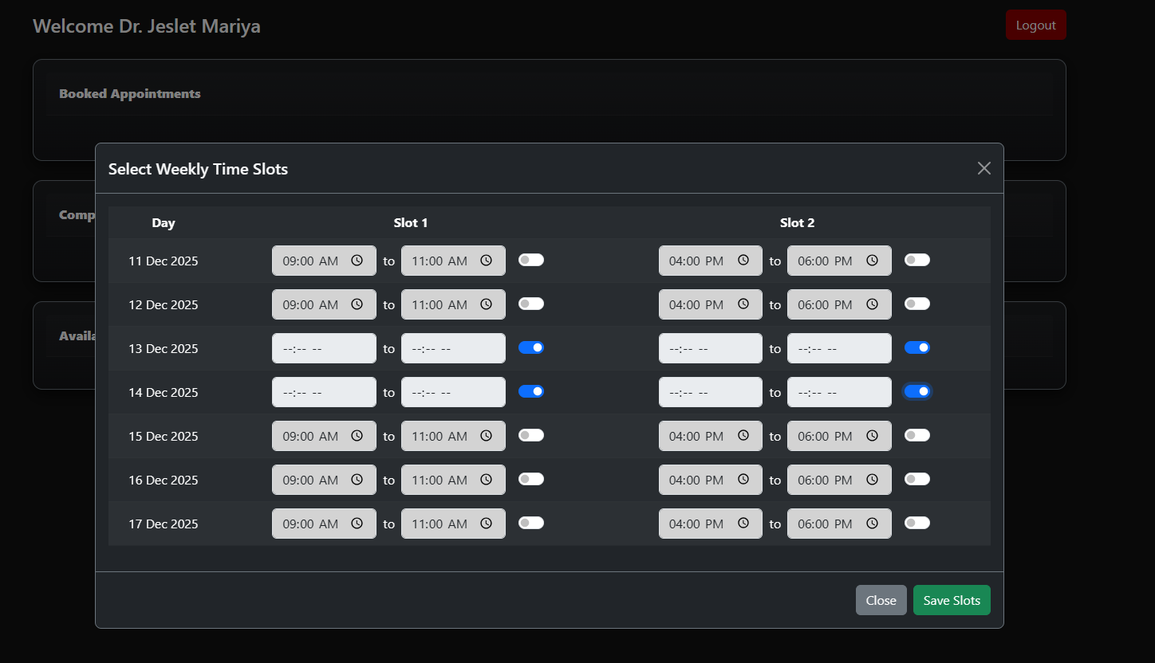Select the "11 Dec 2025" date cell
Image resolution: width=1155 pixels, height=663 pixels.
point(164,261)
